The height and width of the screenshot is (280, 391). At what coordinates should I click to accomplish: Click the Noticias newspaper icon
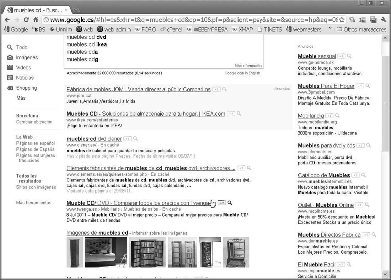[x=10, y=78]
